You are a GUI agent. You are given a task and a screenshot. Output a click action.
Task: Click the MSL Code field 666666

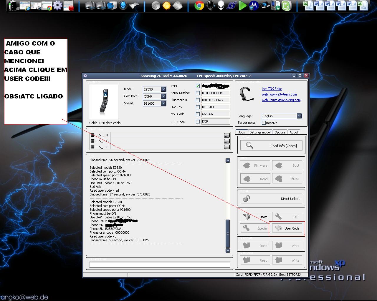[x=216, y=114]
